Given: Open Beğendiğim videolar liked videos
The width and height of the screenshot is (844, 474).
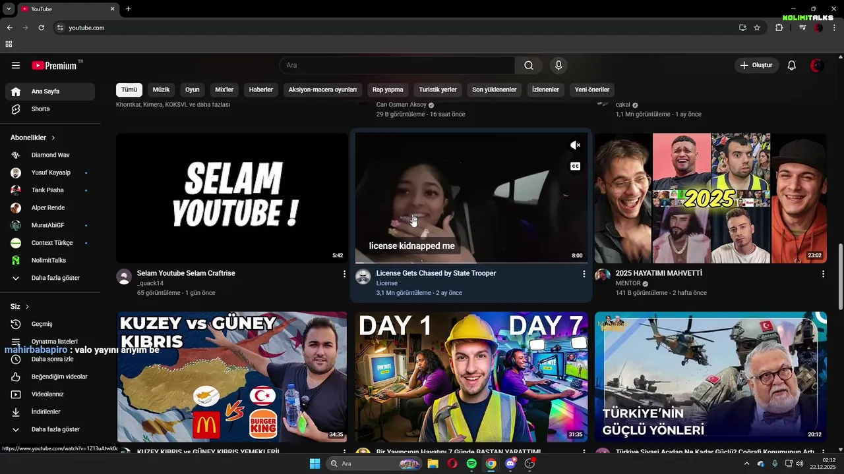Looking at the screenshot, I should (x=50, y=377).
